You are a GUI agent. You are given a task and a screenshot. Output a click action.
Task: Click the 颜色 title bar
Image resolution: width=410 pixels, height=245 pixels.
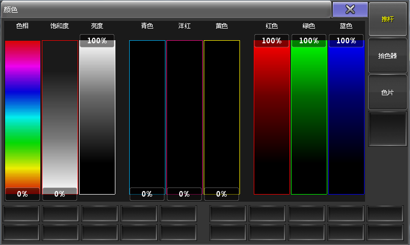pos(163,9)
